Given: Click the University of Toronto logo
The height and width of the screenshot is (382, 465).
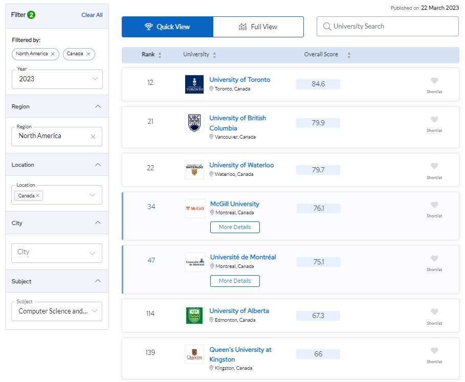Looking at the screenshot, I should coord(194,84).
